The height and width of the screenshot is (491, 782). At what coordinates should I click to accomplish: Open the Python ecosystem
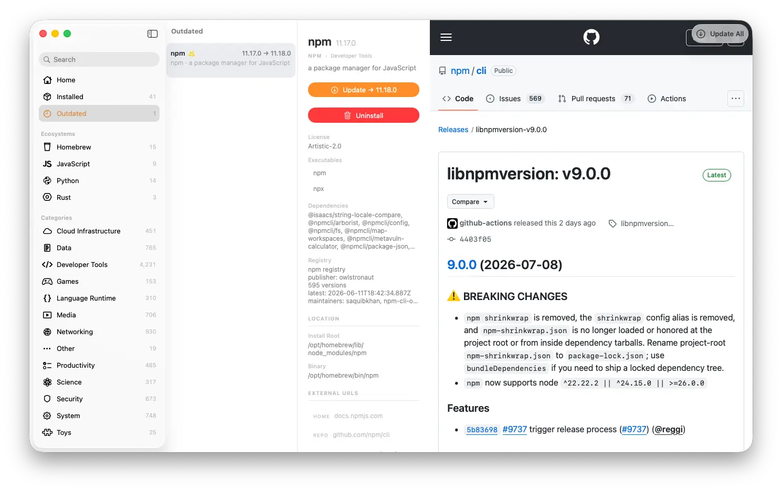[x=99, y=180]
